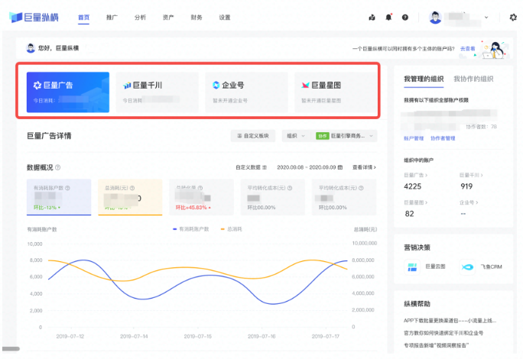Viewport: 523px width, 359px height.
Task: Open the 资产 menu
Action: [x=168, y=18]
